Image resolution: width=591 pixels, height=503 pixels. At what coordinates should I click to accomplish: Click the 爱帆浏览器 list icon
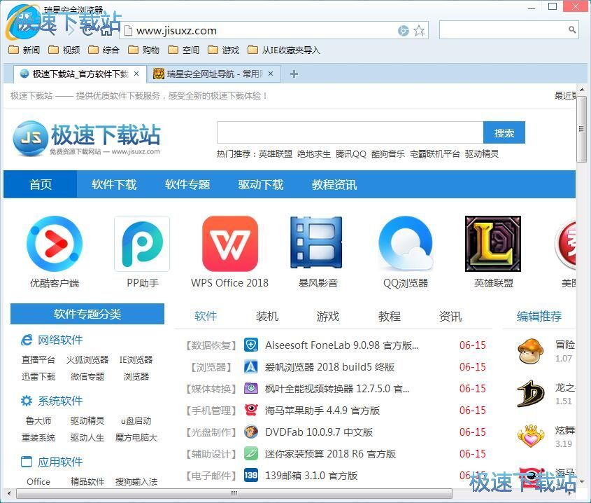(250, 366)
